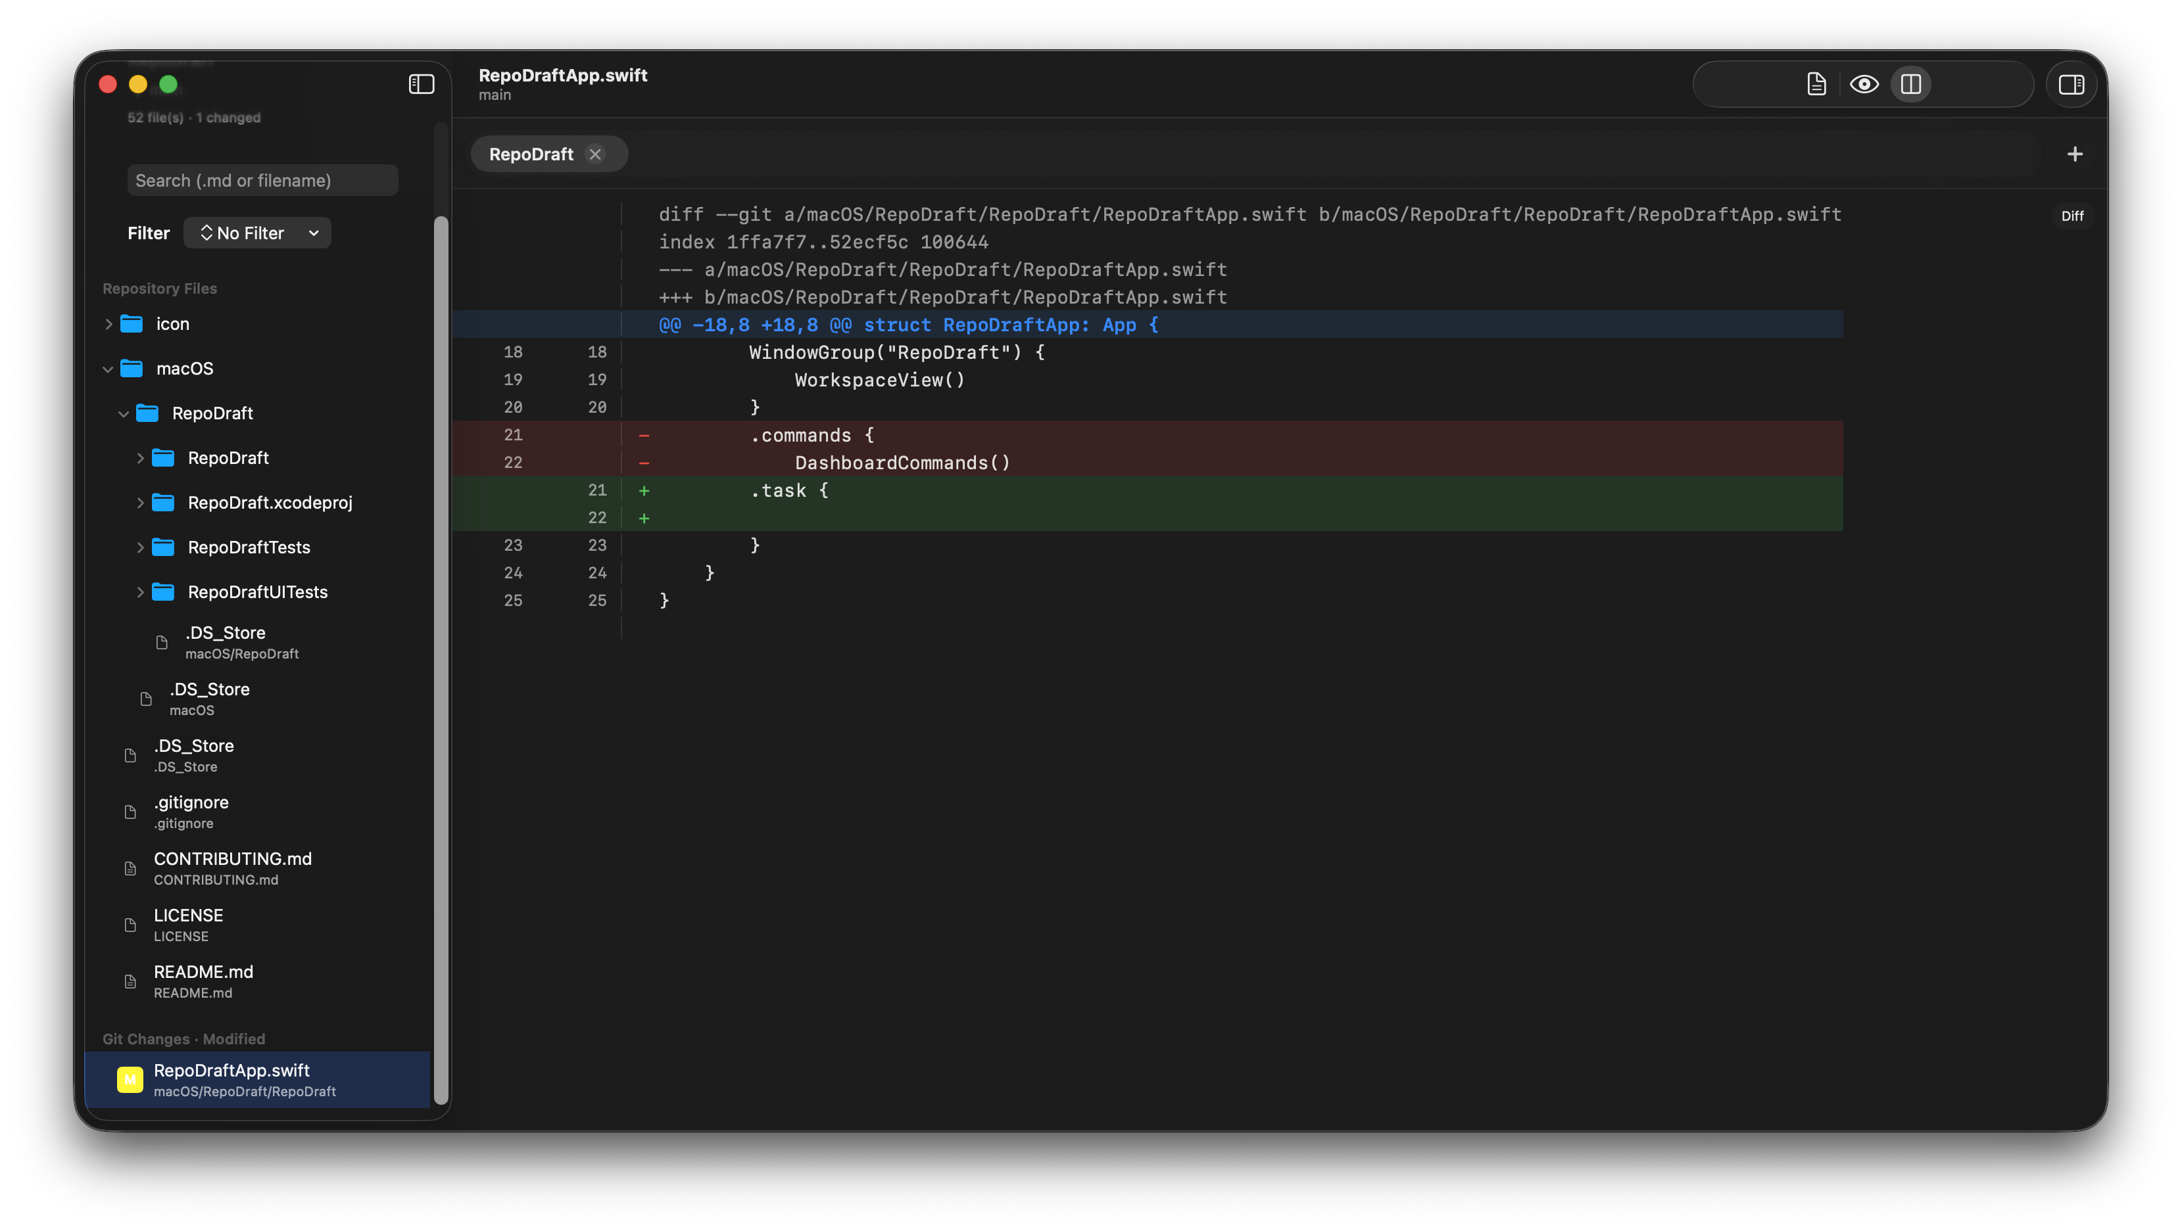This screenshot has height=1229, width=2182.
Task: Click removed line 'DashboardCommands()'
Action: pos(1148,463)
